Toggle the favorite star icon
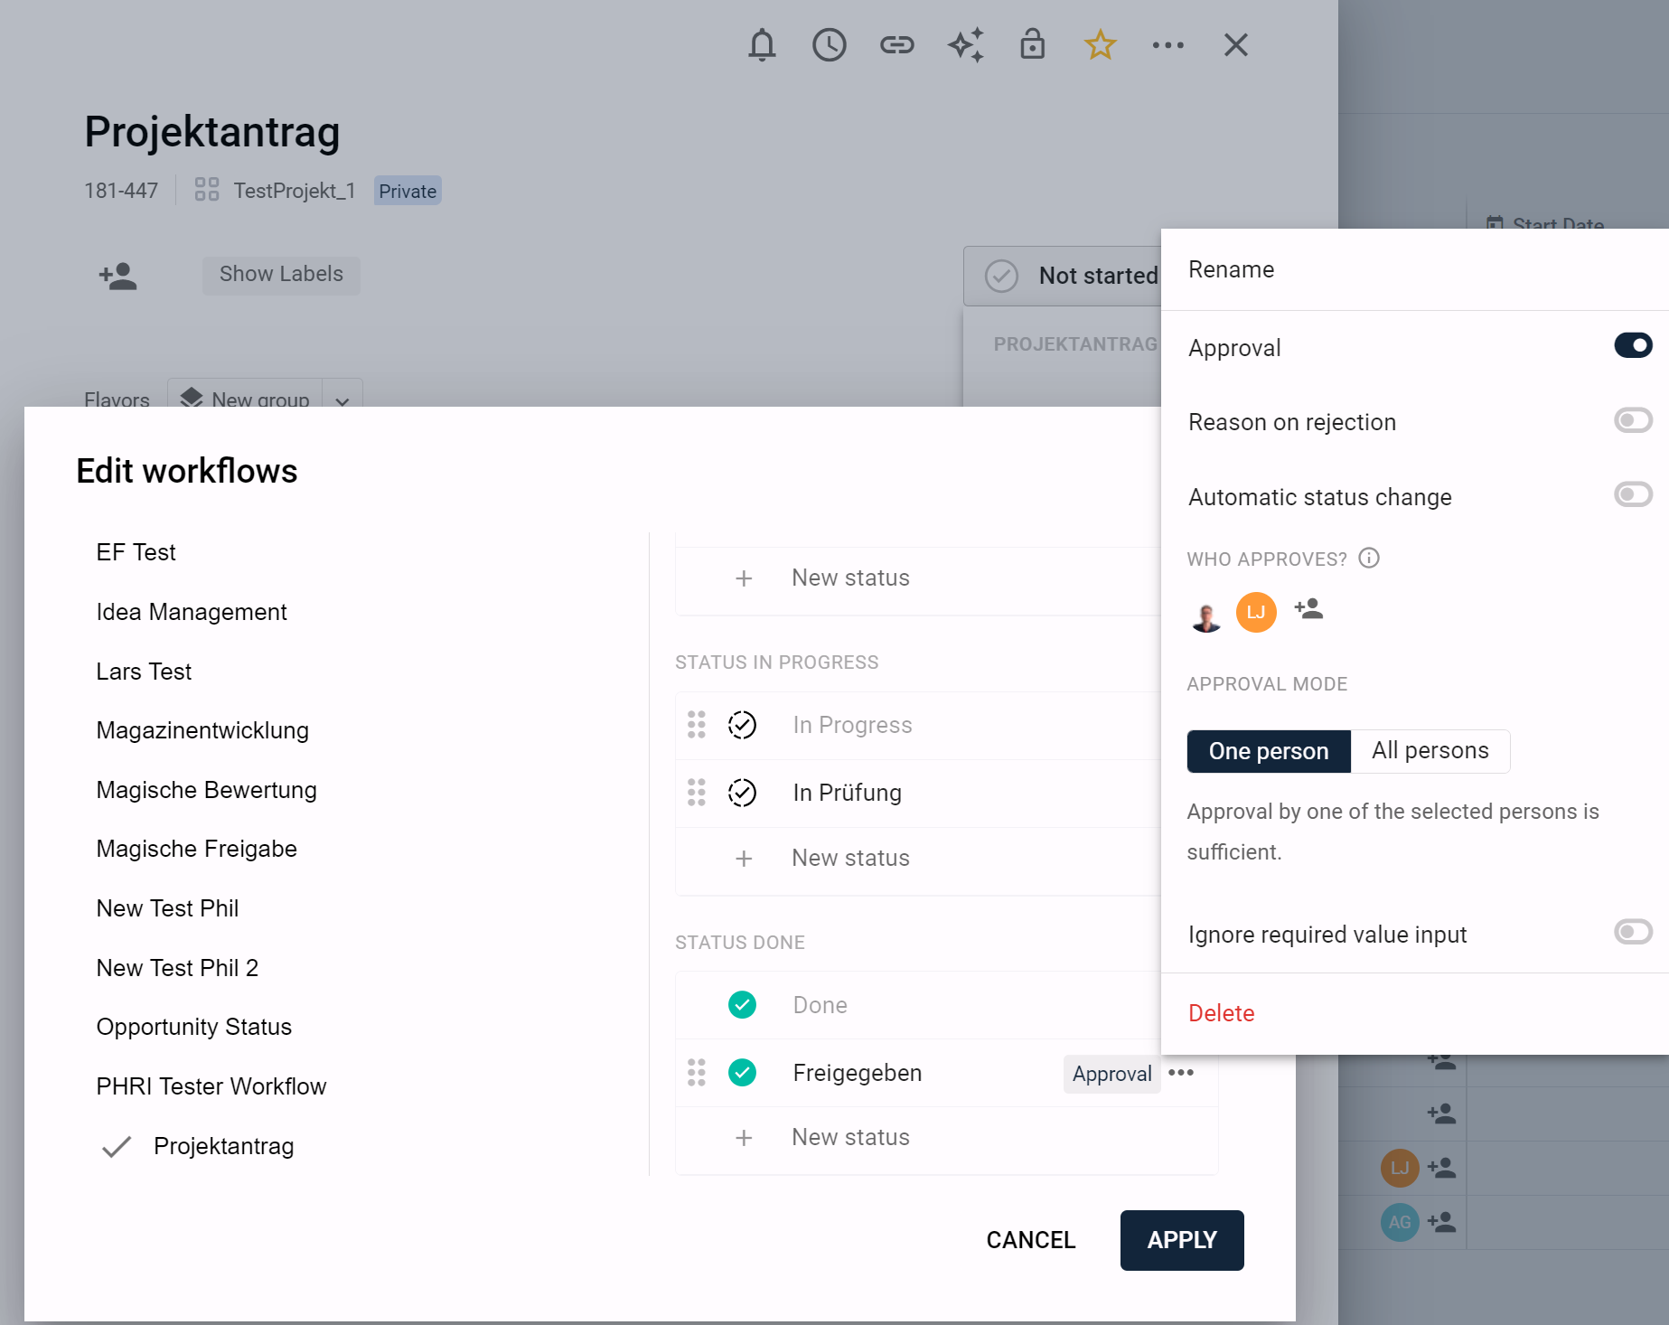The height and width of the screenshot is (1325, 1669). click(x=1100, y=44)
